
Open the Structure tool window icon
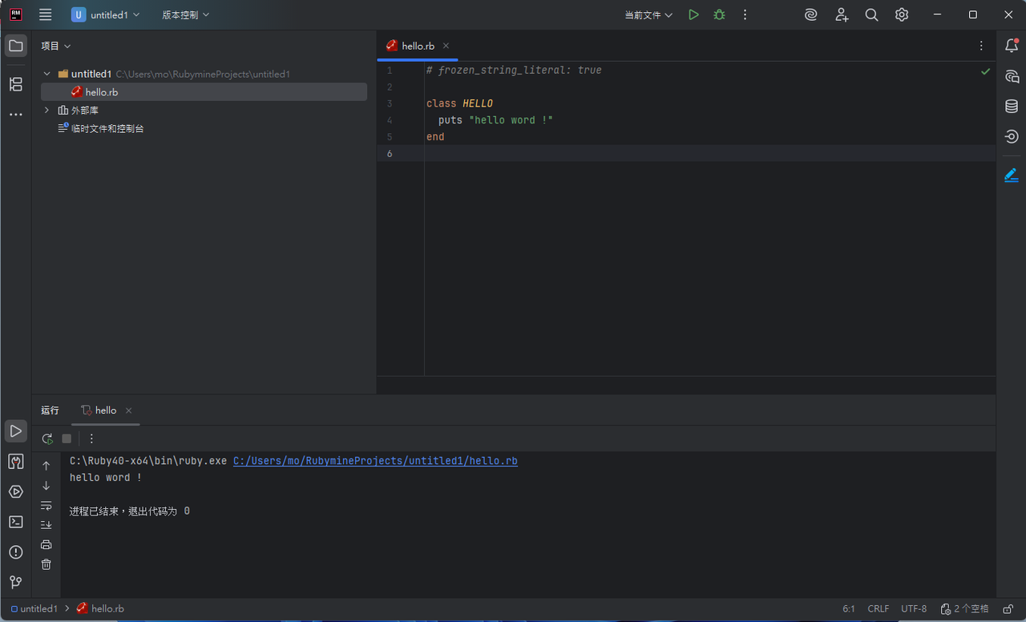(x=15, y=84)
